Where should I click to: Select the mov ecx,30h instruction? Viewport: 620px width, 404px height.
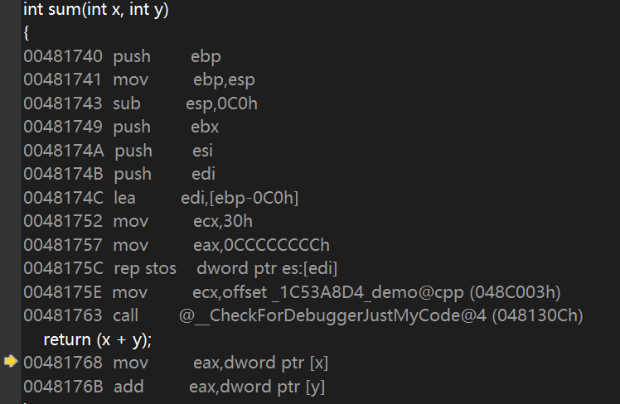pyautogui.click(x=138, y=221)
